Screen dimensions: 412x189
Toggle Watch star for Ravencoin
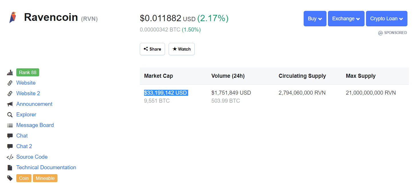[x=182, y=49]
